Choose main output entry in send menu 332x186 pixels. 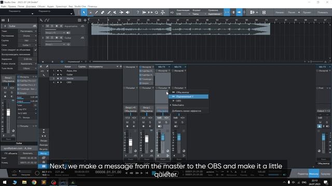click(x=188, y=92)
